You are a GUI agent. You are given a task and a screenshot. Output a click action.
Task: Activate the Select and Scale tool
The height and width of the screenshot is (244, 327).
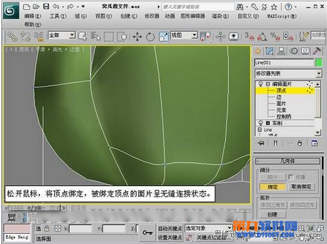tap(163, 37)
